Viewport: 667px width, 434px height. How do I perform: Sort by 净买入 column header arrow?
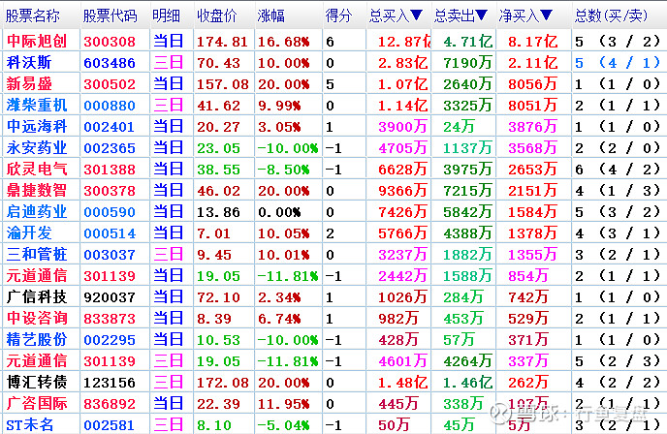[x=546, y=15]
